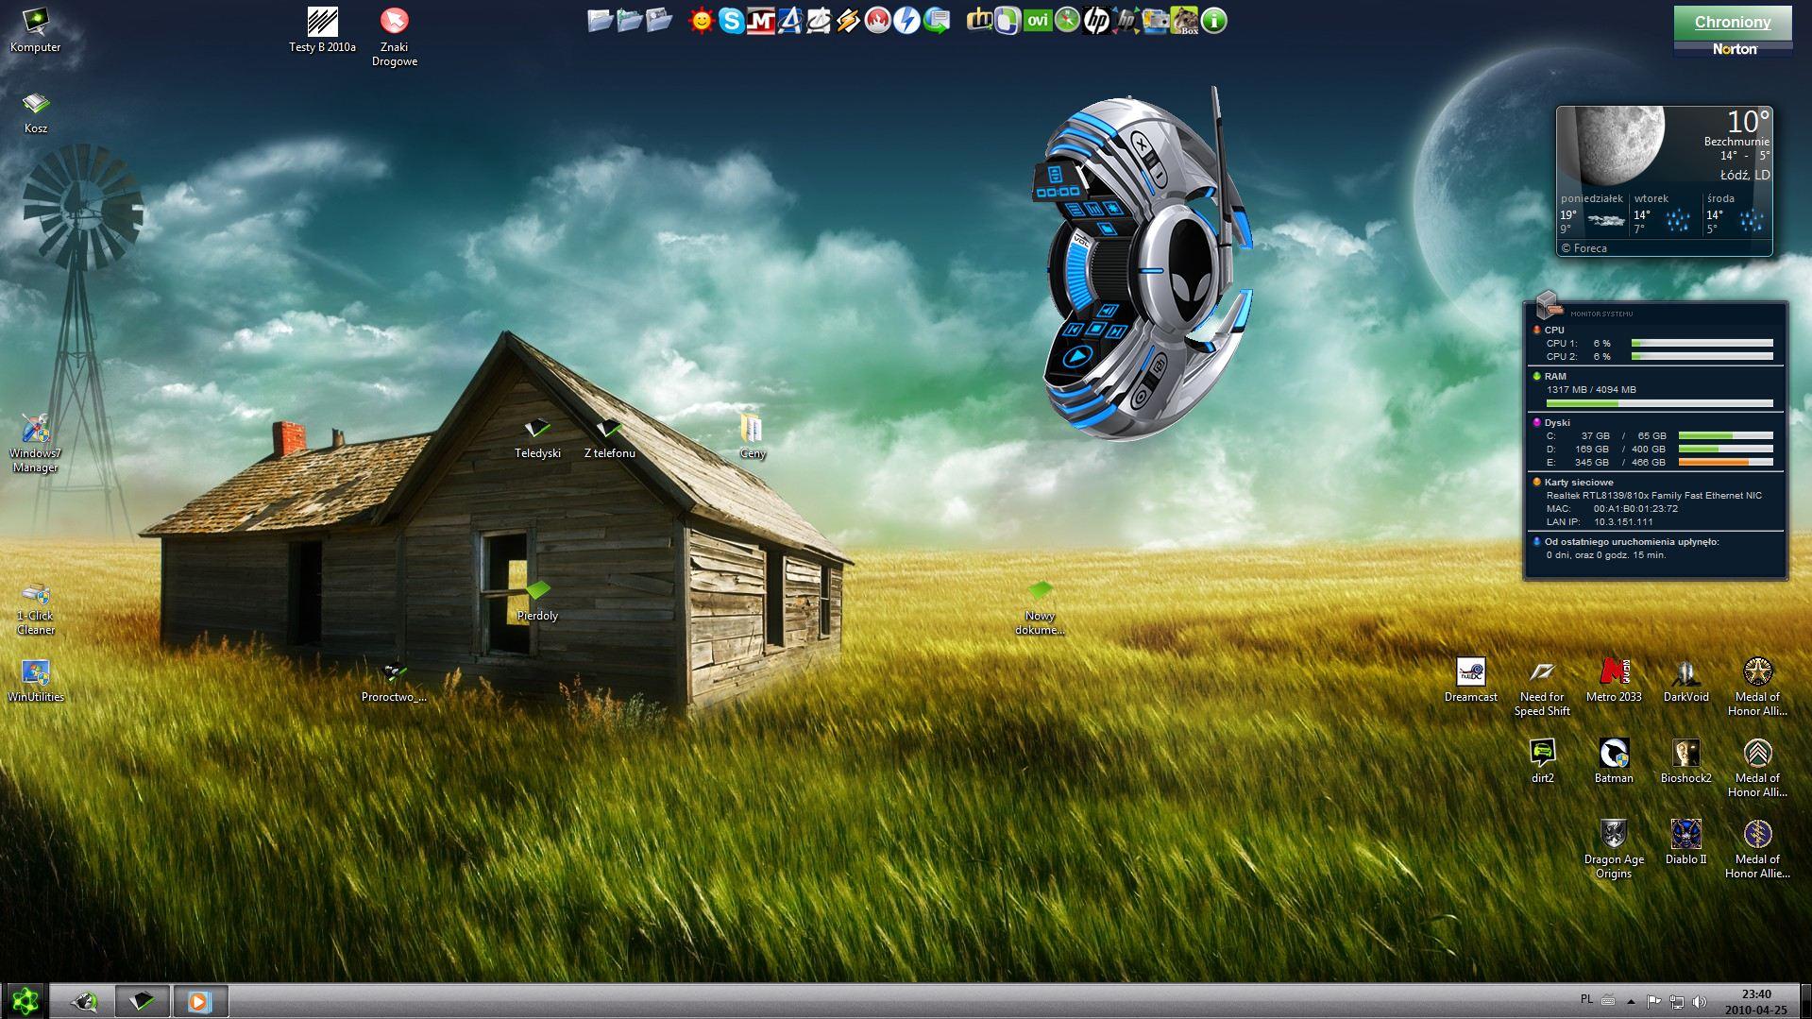
Task: Launch Metro 2033 game shortcut
Action: pos(1614,681)
